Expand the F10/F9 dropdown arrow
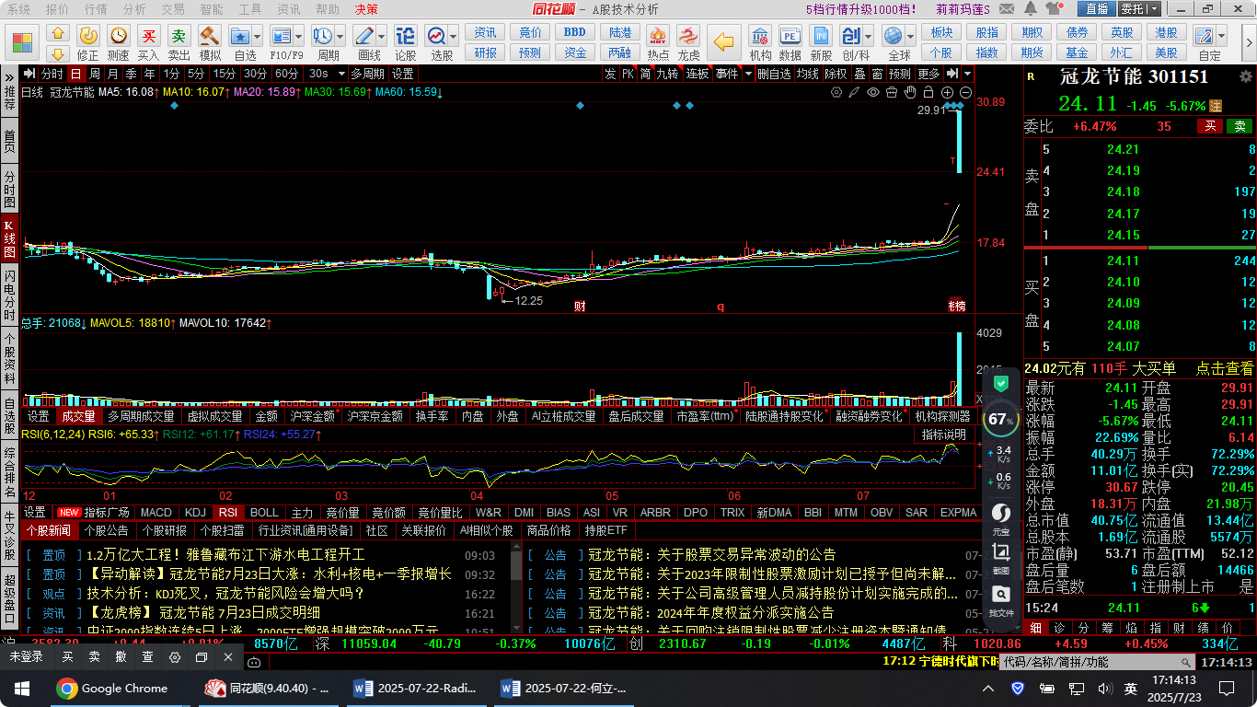This screenshot has width=1257, height=707. click(299, 36)
